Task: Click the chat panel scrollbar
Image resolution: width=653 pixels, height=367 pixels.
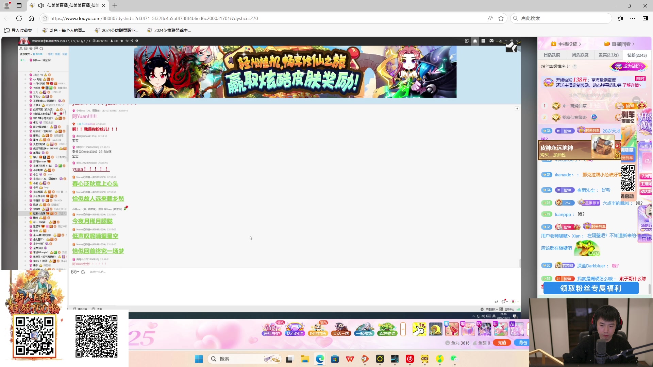Action: (x=649, y=289)
